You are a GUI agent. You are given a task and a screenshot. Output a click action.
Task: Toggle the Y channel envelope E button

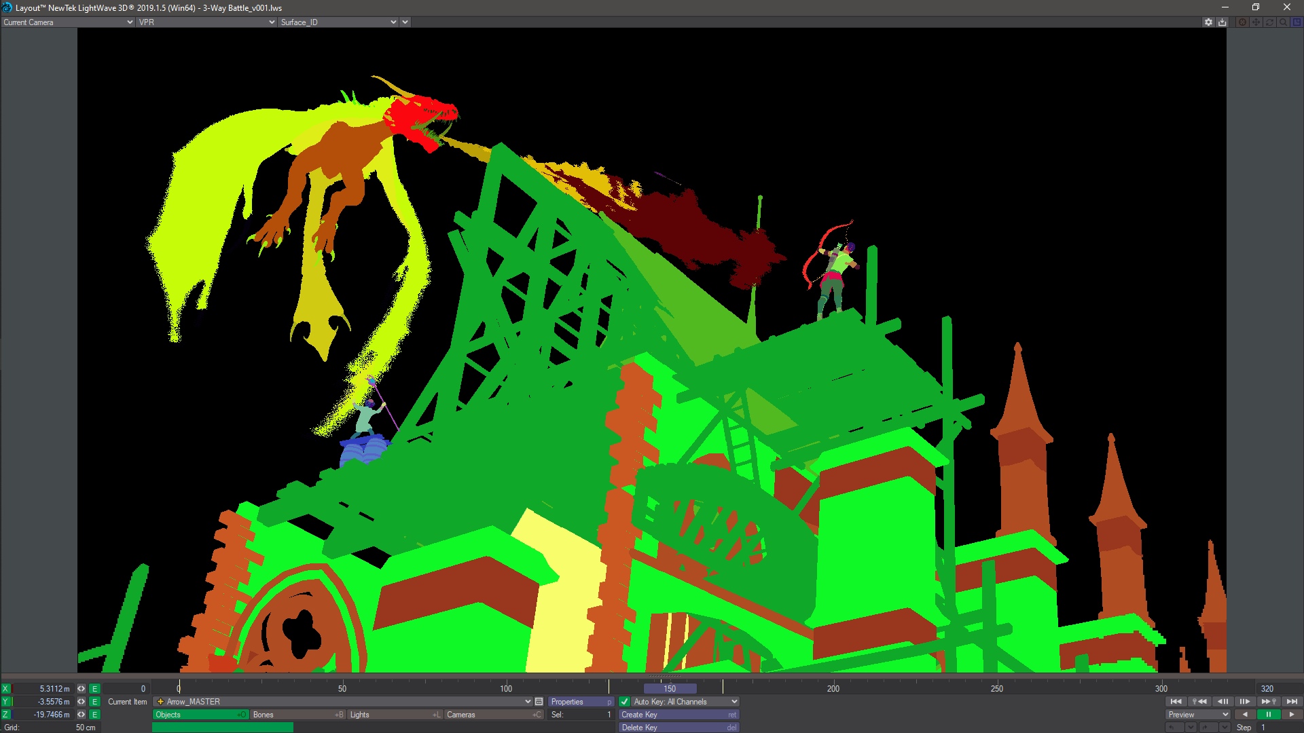[x=95, y=702]
